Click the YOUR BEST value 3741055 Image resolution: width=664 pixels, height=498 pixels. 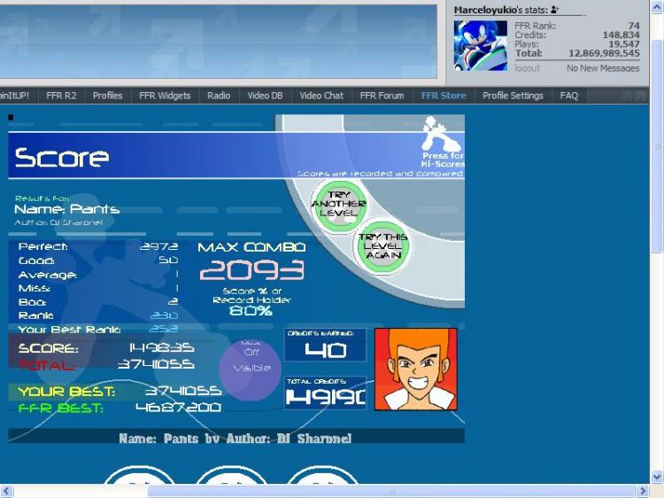[183, 391]
